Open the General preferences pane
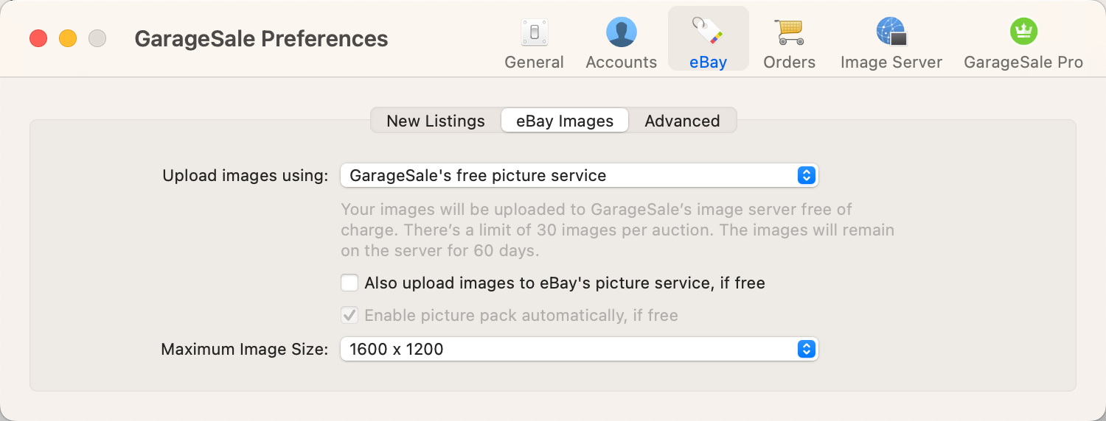 coord(534,43)
